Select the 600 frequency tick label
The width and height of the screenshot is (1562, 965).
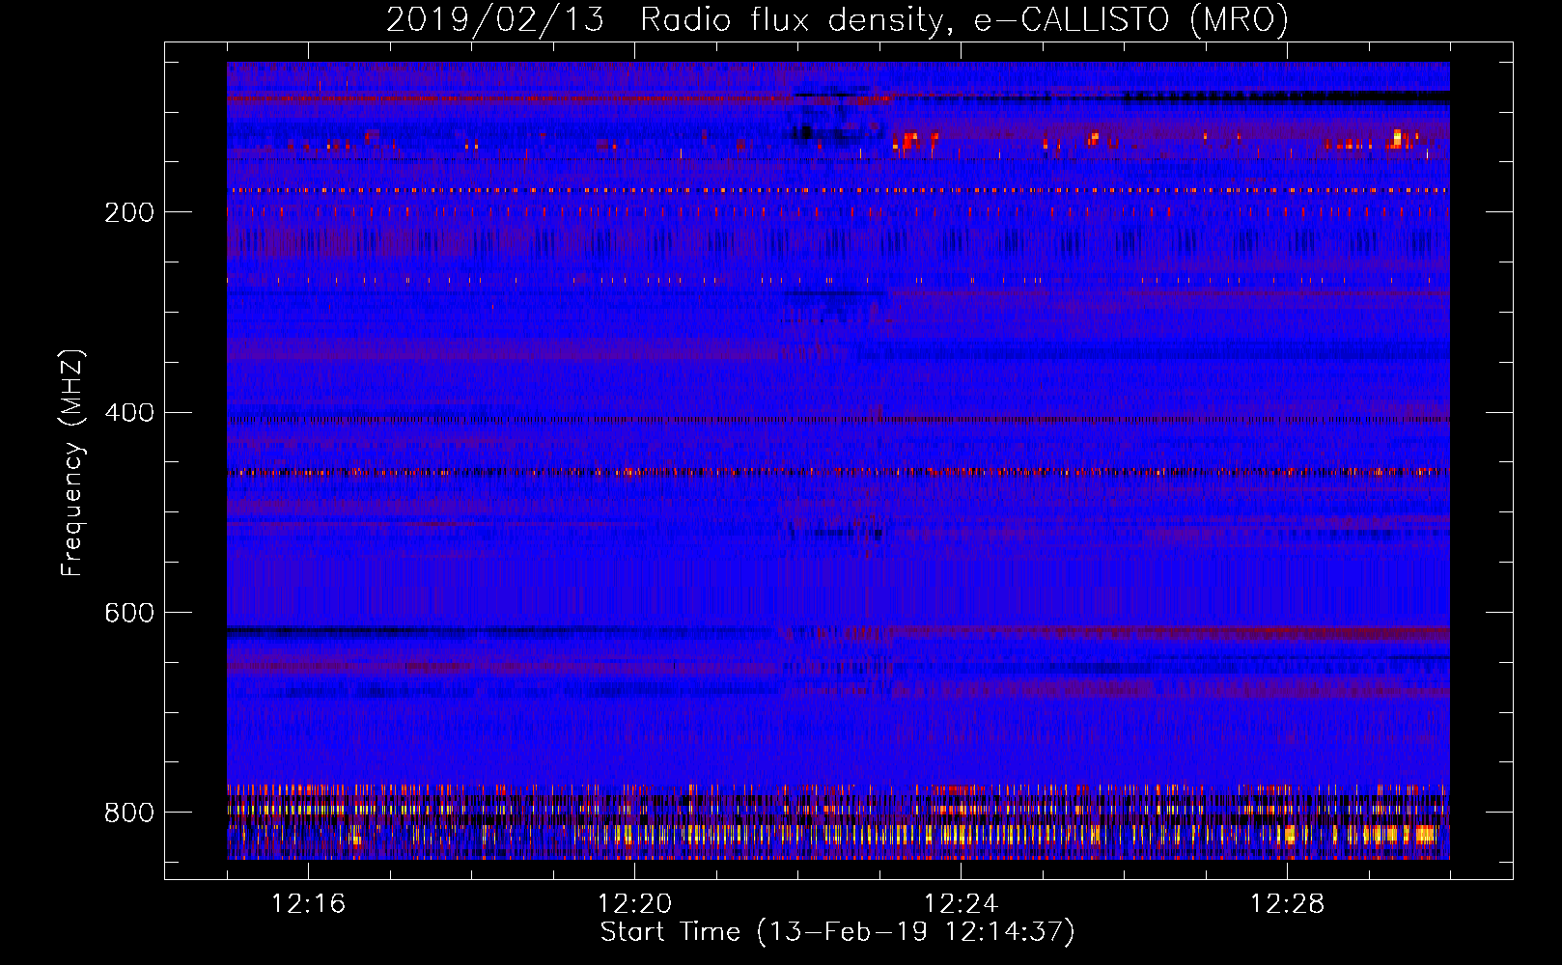(129, 614)
